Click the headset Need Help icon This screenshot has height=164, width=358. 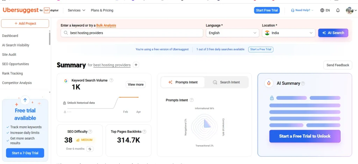[x=293, y=10]
